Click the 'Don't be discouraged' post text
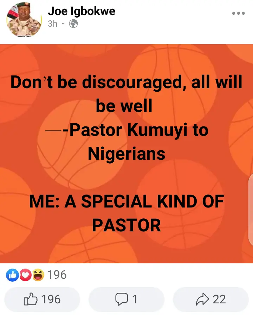Screen dimensions: 253x316 [126, 94]
